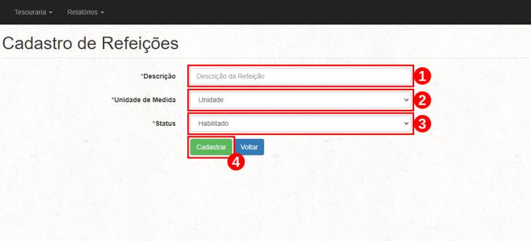Viewport: 531px width, 241px height.
Task: Open the Relatórios menu
Action: (x=86, y=12)
